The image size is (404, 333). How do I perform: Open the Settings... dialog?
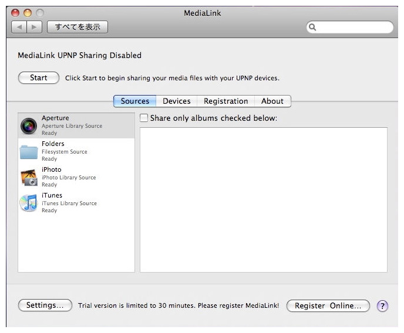pyautogui.click(x=45, y=305)
